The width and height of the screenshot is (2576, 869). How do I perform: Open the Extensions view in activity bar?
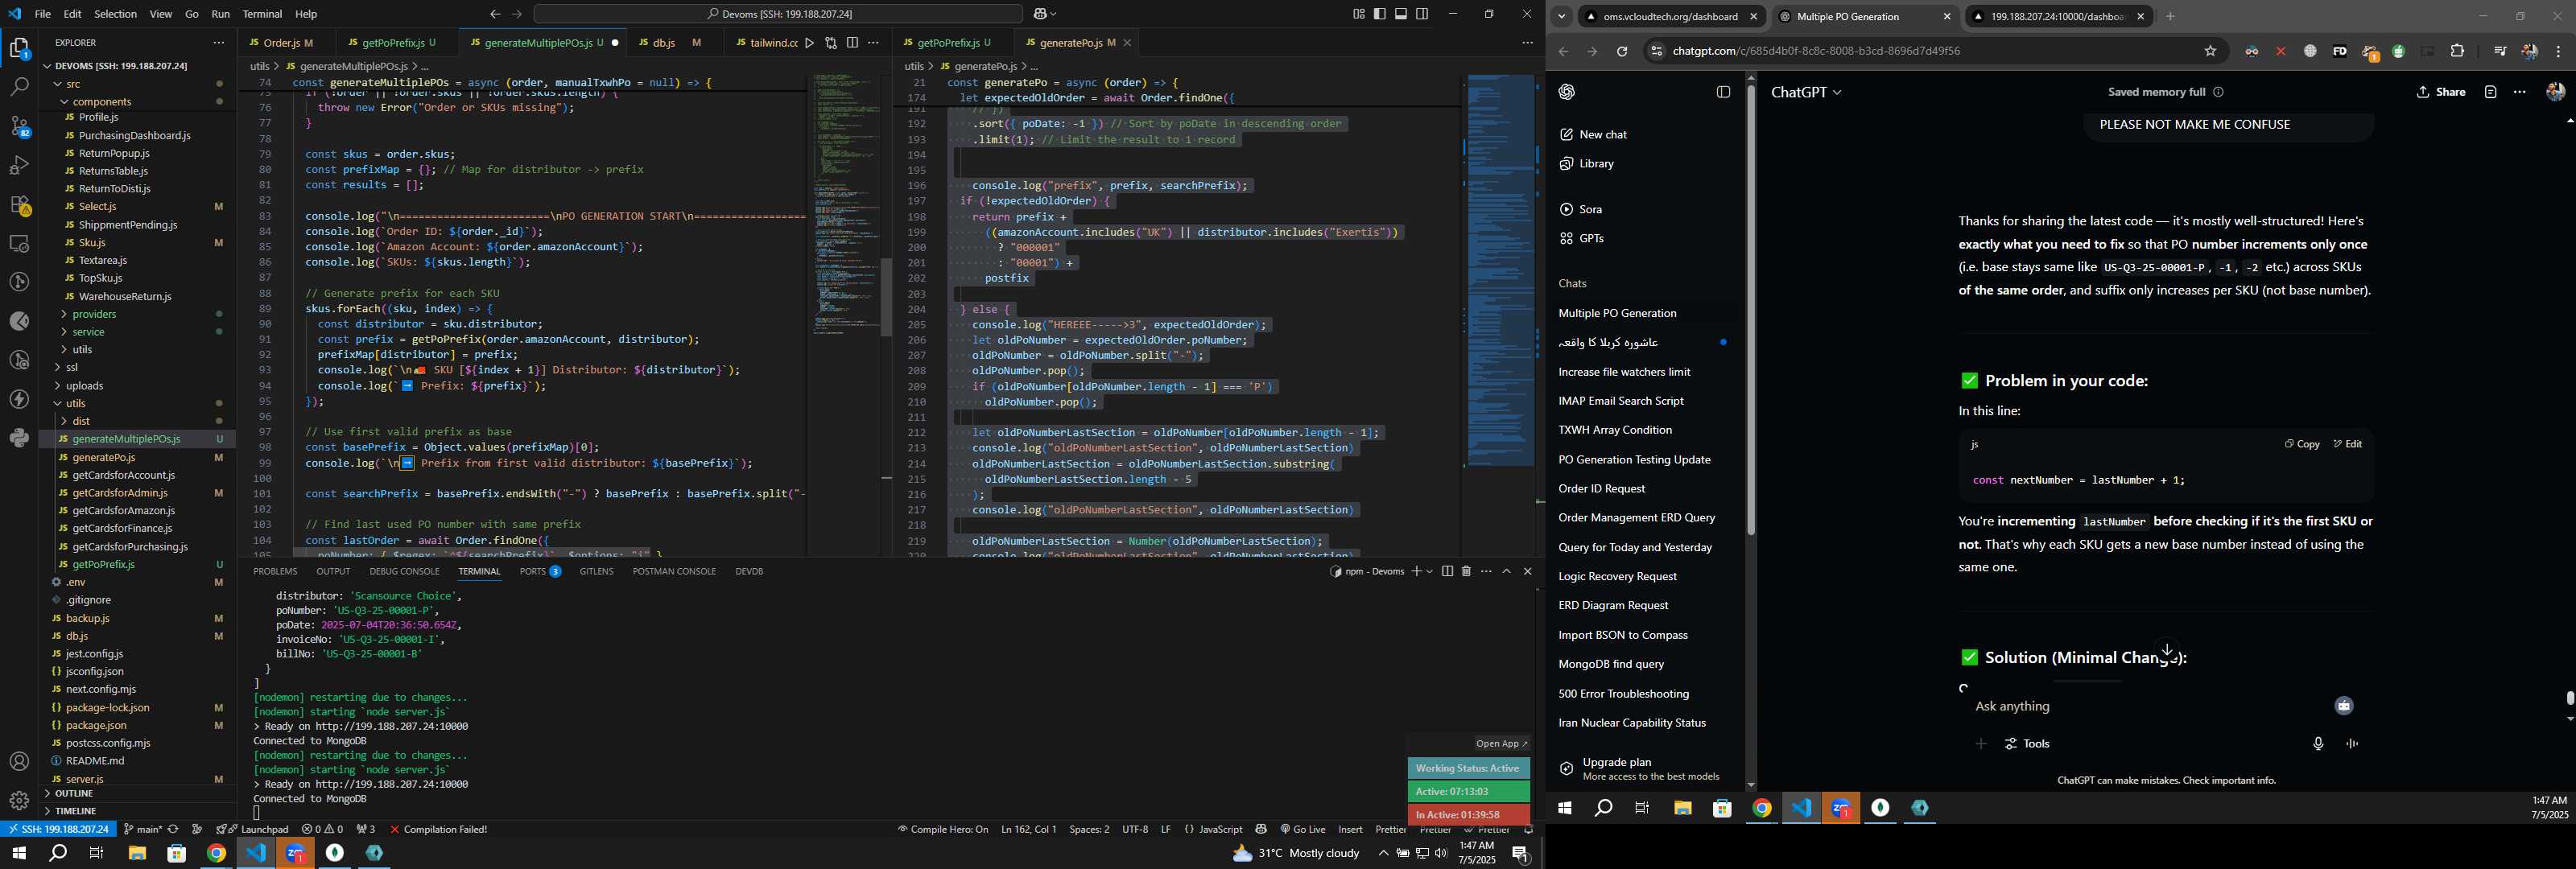(x=19, y=204)
